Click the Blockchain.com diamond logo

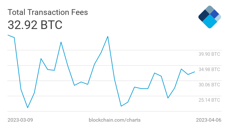tap(210, 17)
